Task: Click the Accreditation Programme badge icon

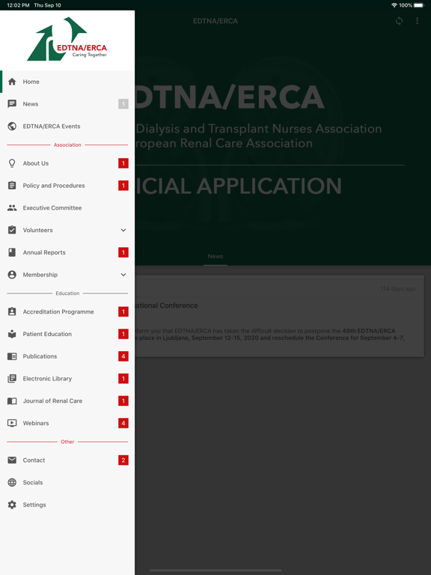Action: click(x=12, y=311)
